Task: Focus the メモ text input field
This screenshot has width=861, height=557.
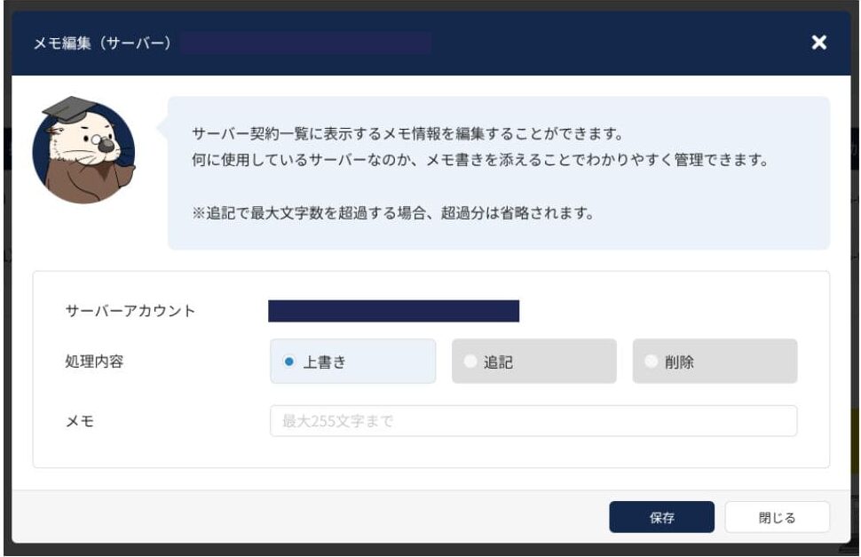Action: pyautogui.click(x=533, y=421)
